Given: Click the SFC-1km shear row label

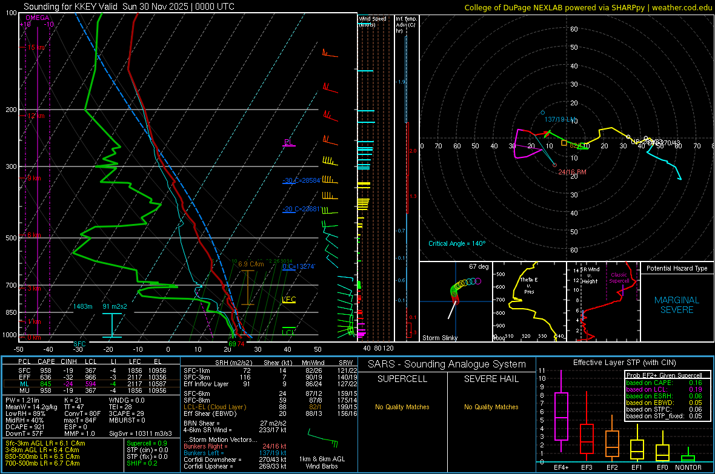Looking at the screenshot, I should (x=197, y=371).
